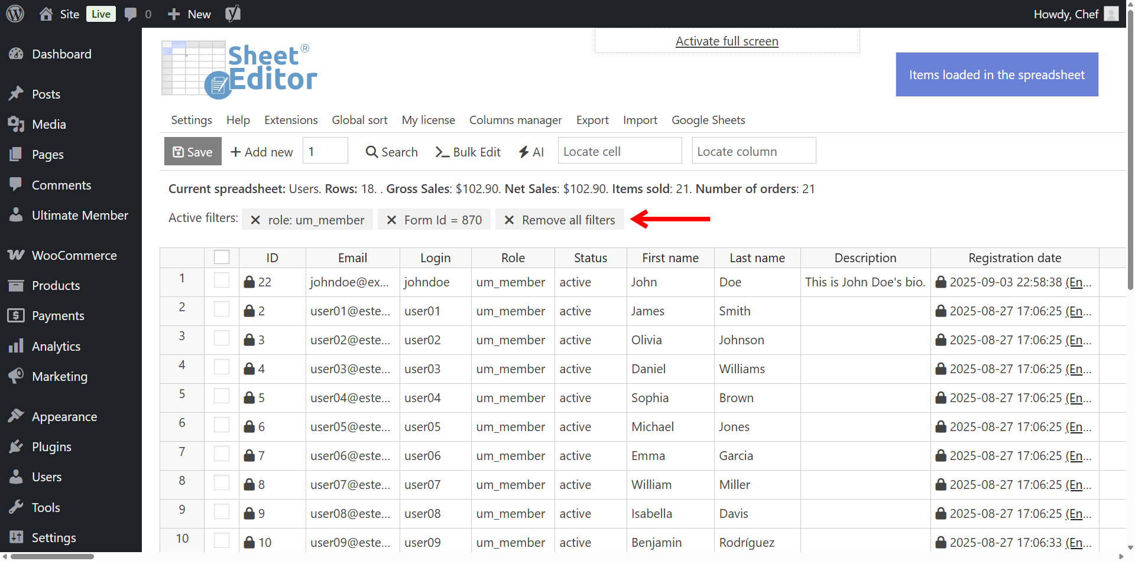The image size is (1135, 561).
Task: Click the WordPress logo icon
Action: [15, 14]
